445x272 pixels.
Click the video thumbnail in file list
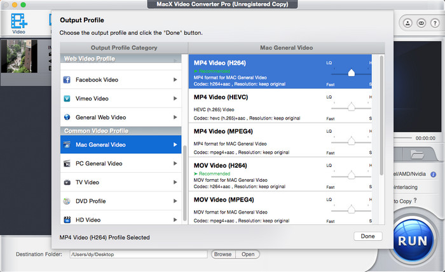click(19, 56)
